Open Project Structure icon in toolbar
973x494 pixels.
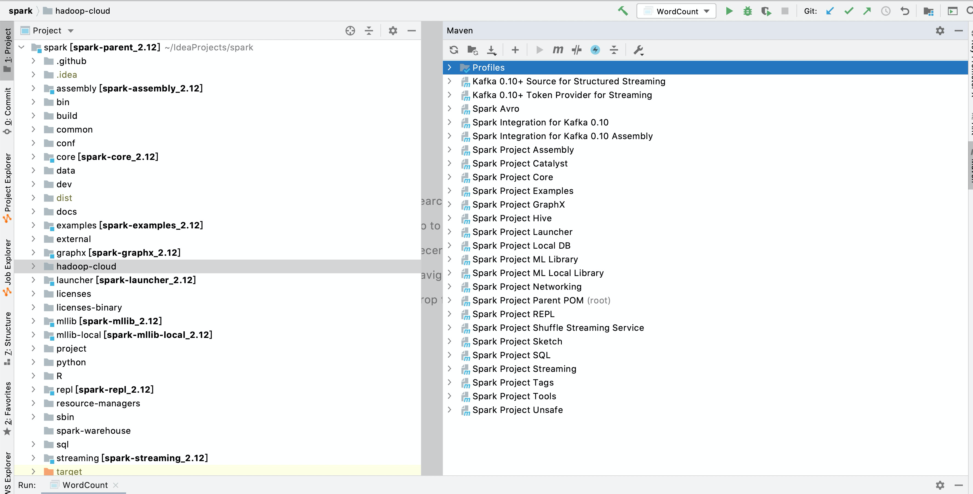(x=928, y=11)
